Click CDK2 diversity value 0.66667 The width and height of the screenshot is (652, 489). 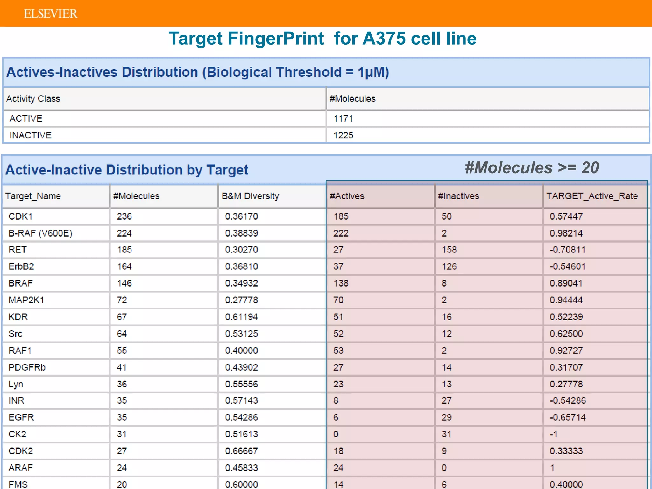click(241, 451)
